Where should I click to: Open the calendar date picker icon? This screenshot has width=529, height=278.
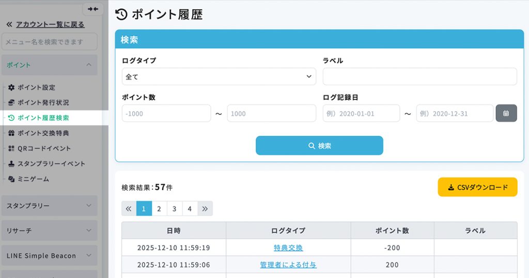point(506,113)
